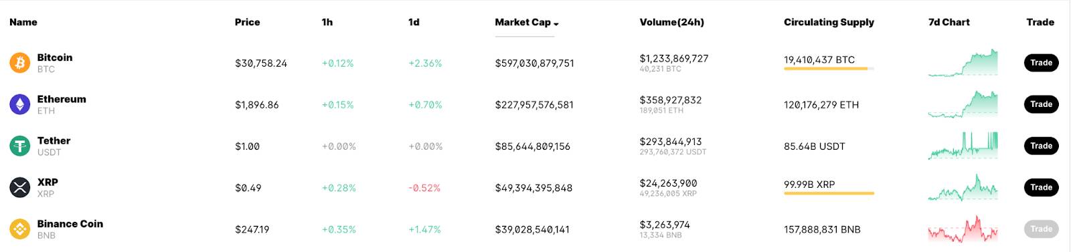
Task: View the red Binance Coin 7d chart
Action: point(963,229)
